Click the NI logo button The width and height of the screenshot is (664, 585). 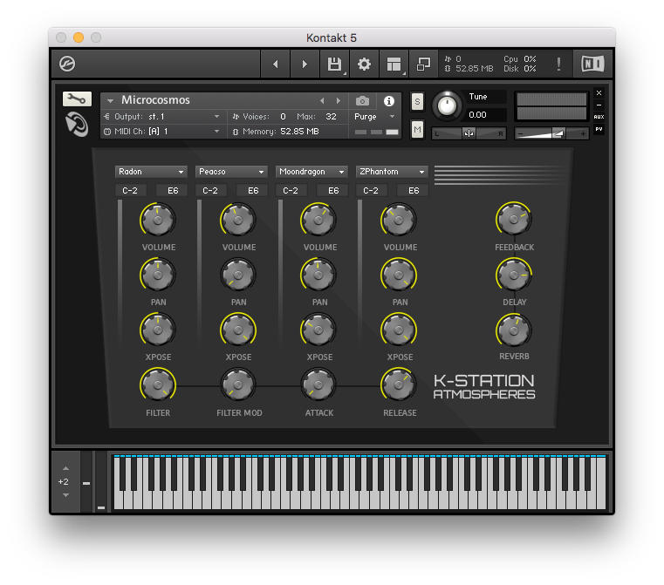click(x=592, y=64)
